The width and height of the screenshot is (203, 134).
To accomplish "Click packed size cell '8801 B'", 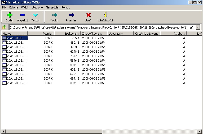I will [75, 43].
